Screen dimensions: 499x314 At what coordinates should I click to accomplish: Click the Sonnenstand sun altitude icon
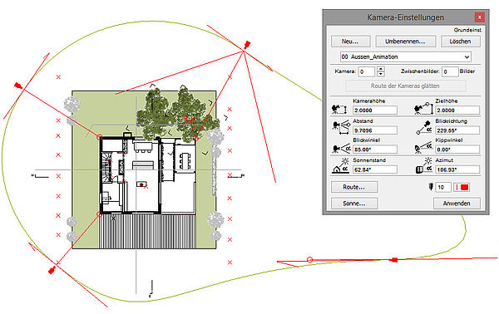click(x=340, y=165)
